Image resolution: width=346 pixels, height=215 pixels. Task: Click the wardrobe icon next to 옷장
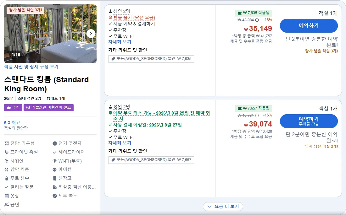coord(7,196)
